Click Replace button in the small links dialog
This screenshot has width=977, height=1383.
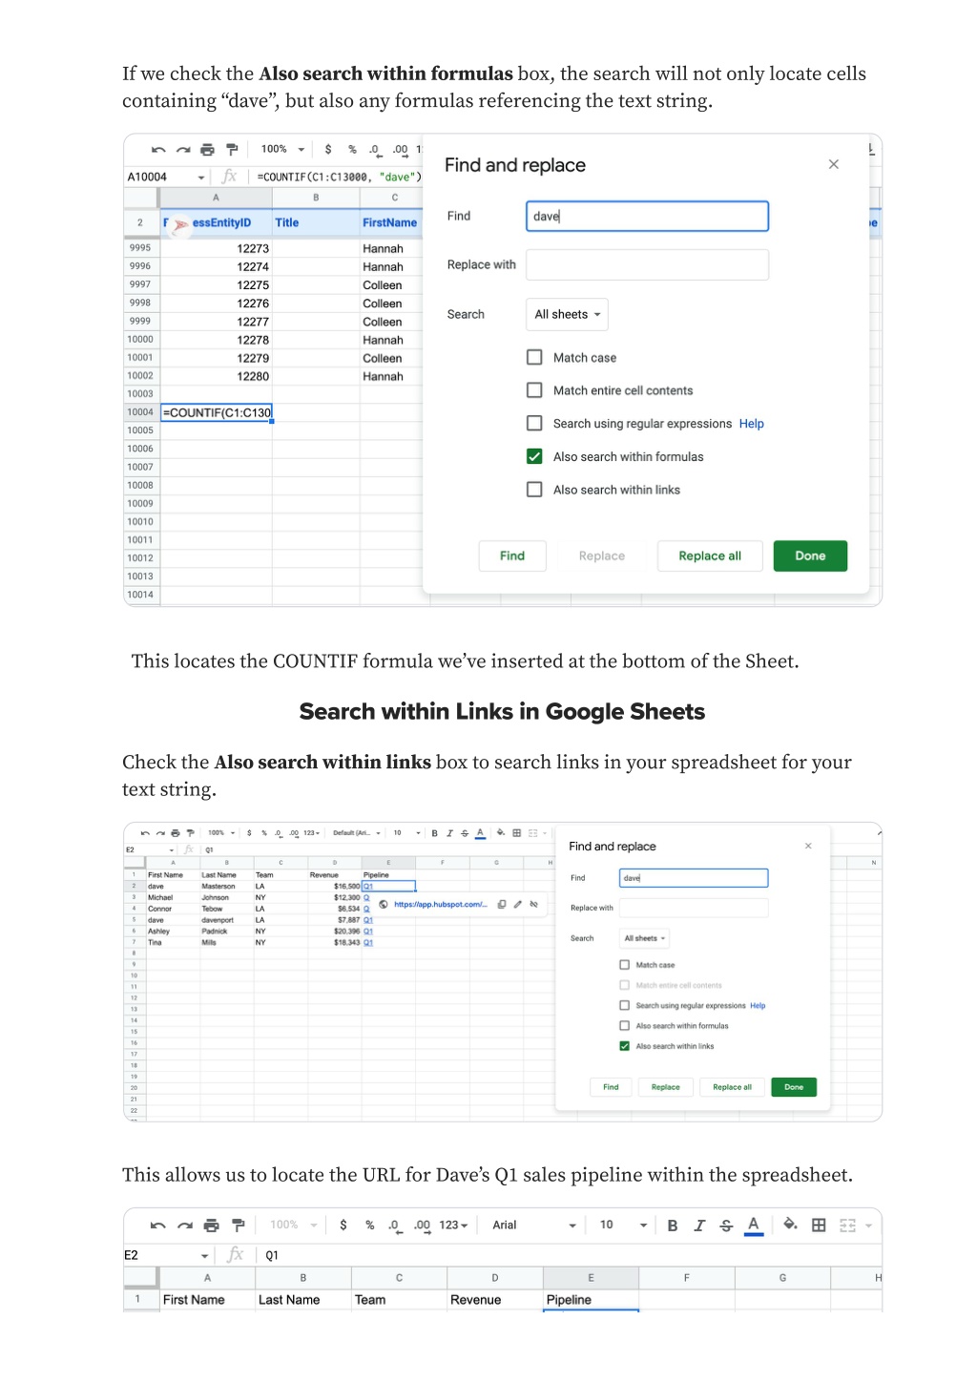click(666, 1087)
